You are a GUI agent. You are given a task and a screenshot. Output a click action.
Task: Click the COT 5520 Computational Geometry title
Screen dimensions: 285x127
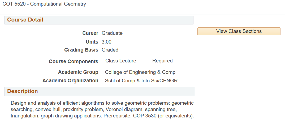44,4
